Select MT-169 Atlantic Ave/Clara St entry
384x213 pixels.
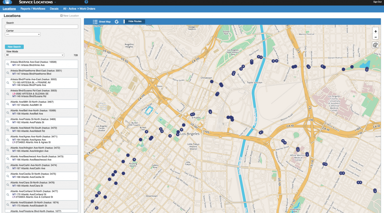tap(27, 186)
